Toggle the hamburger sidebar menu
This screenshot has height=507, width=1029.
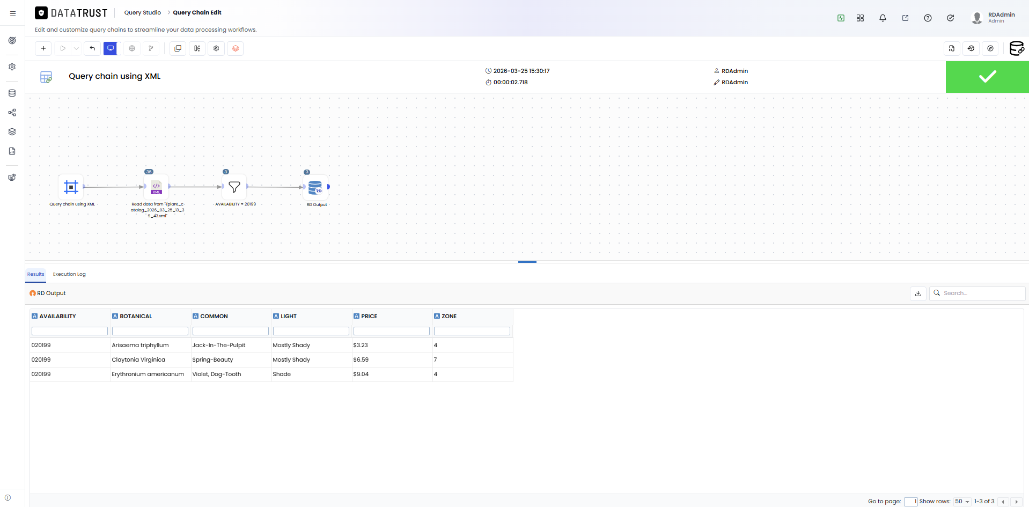13,13
